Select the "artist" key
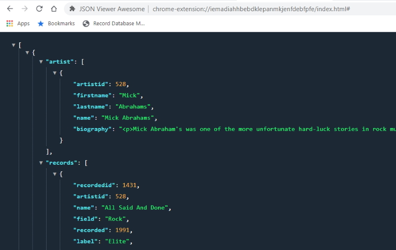 [x=60, y=62]
